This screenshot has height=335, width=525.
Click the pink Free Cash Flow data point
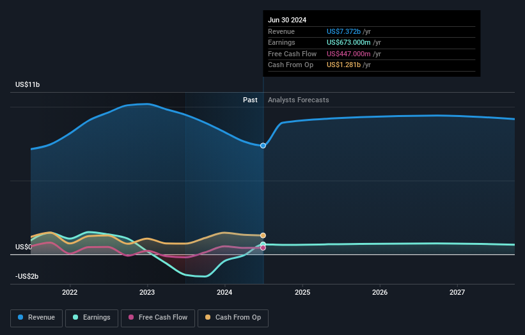(x=263, y=248)
